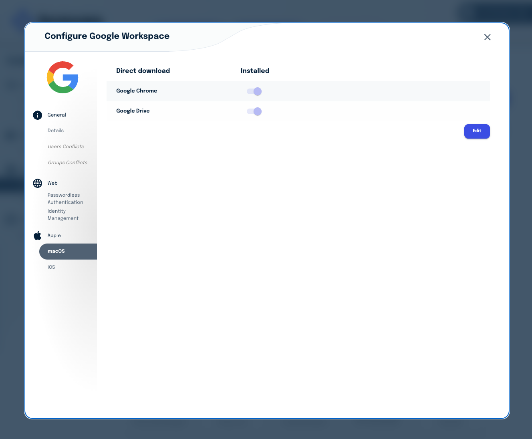Click the Installed column header
This screenshot has height=439, width=532.
[x=255, y=70]
